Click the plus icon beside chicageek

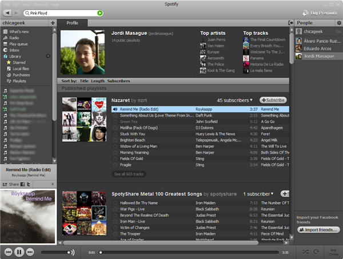click(x=53, y=23)
